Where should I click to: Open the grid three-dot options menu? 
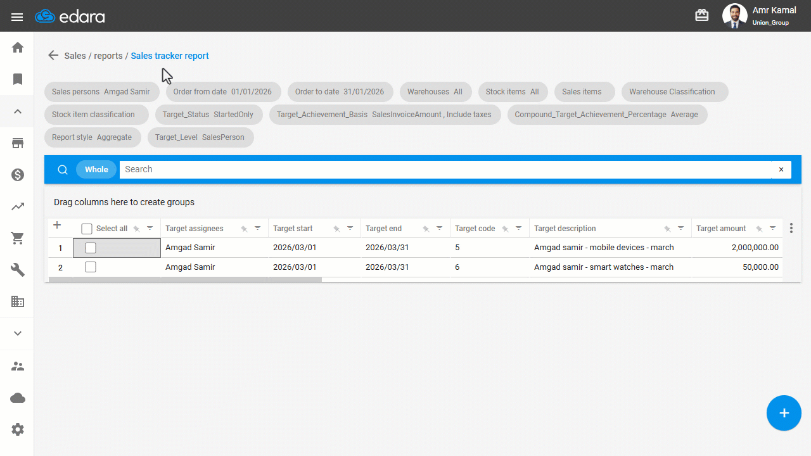[791, 228]
